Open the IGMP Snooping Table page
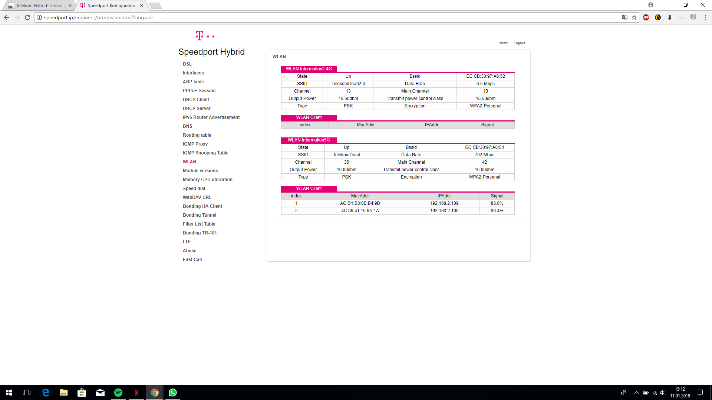 pos(205,153)
